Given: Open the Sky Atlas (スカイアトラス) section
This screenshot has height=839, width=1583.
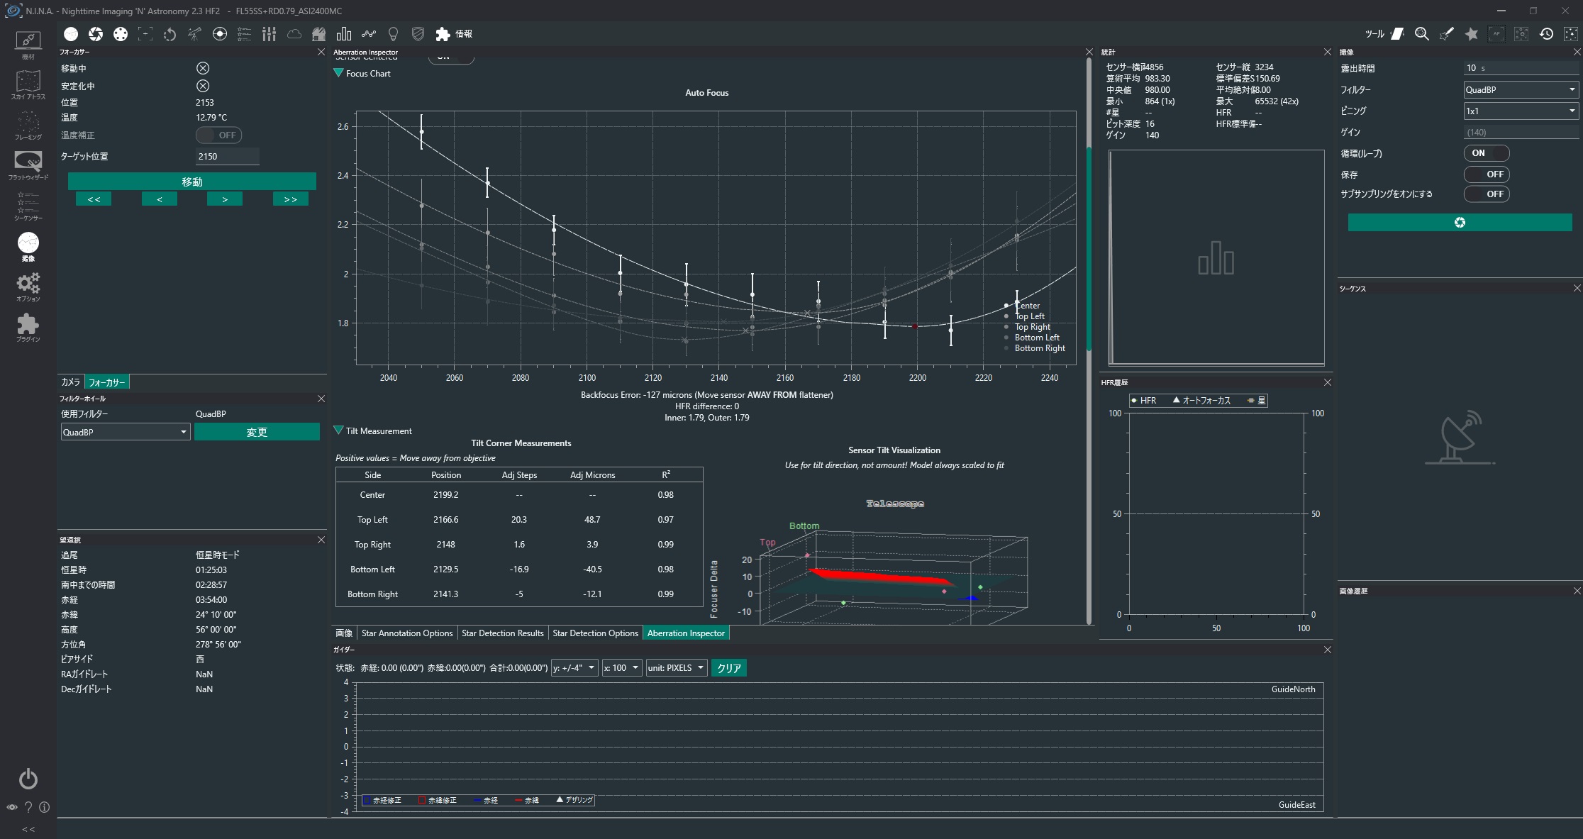Looking at the screenshot, I should coord(28,85).
